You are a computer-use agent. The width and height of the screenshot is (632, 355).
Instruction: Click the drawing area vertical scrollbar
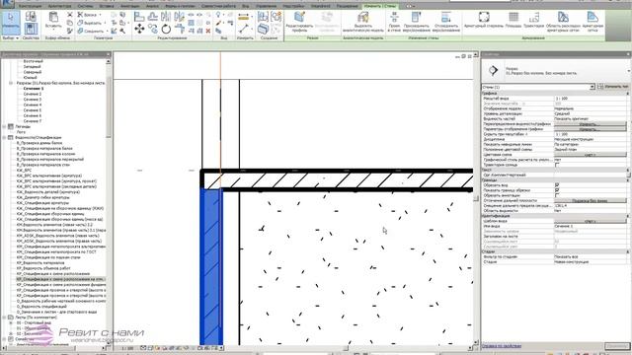[x=476, y=198]
